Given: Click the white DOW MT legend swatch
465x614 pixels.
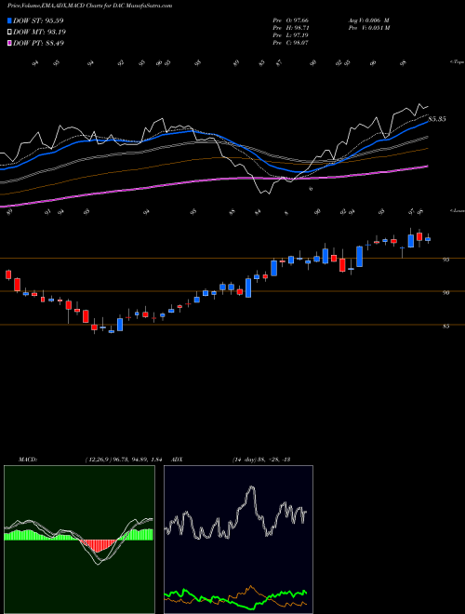Looking at the screenshot, I should point(9,33).
